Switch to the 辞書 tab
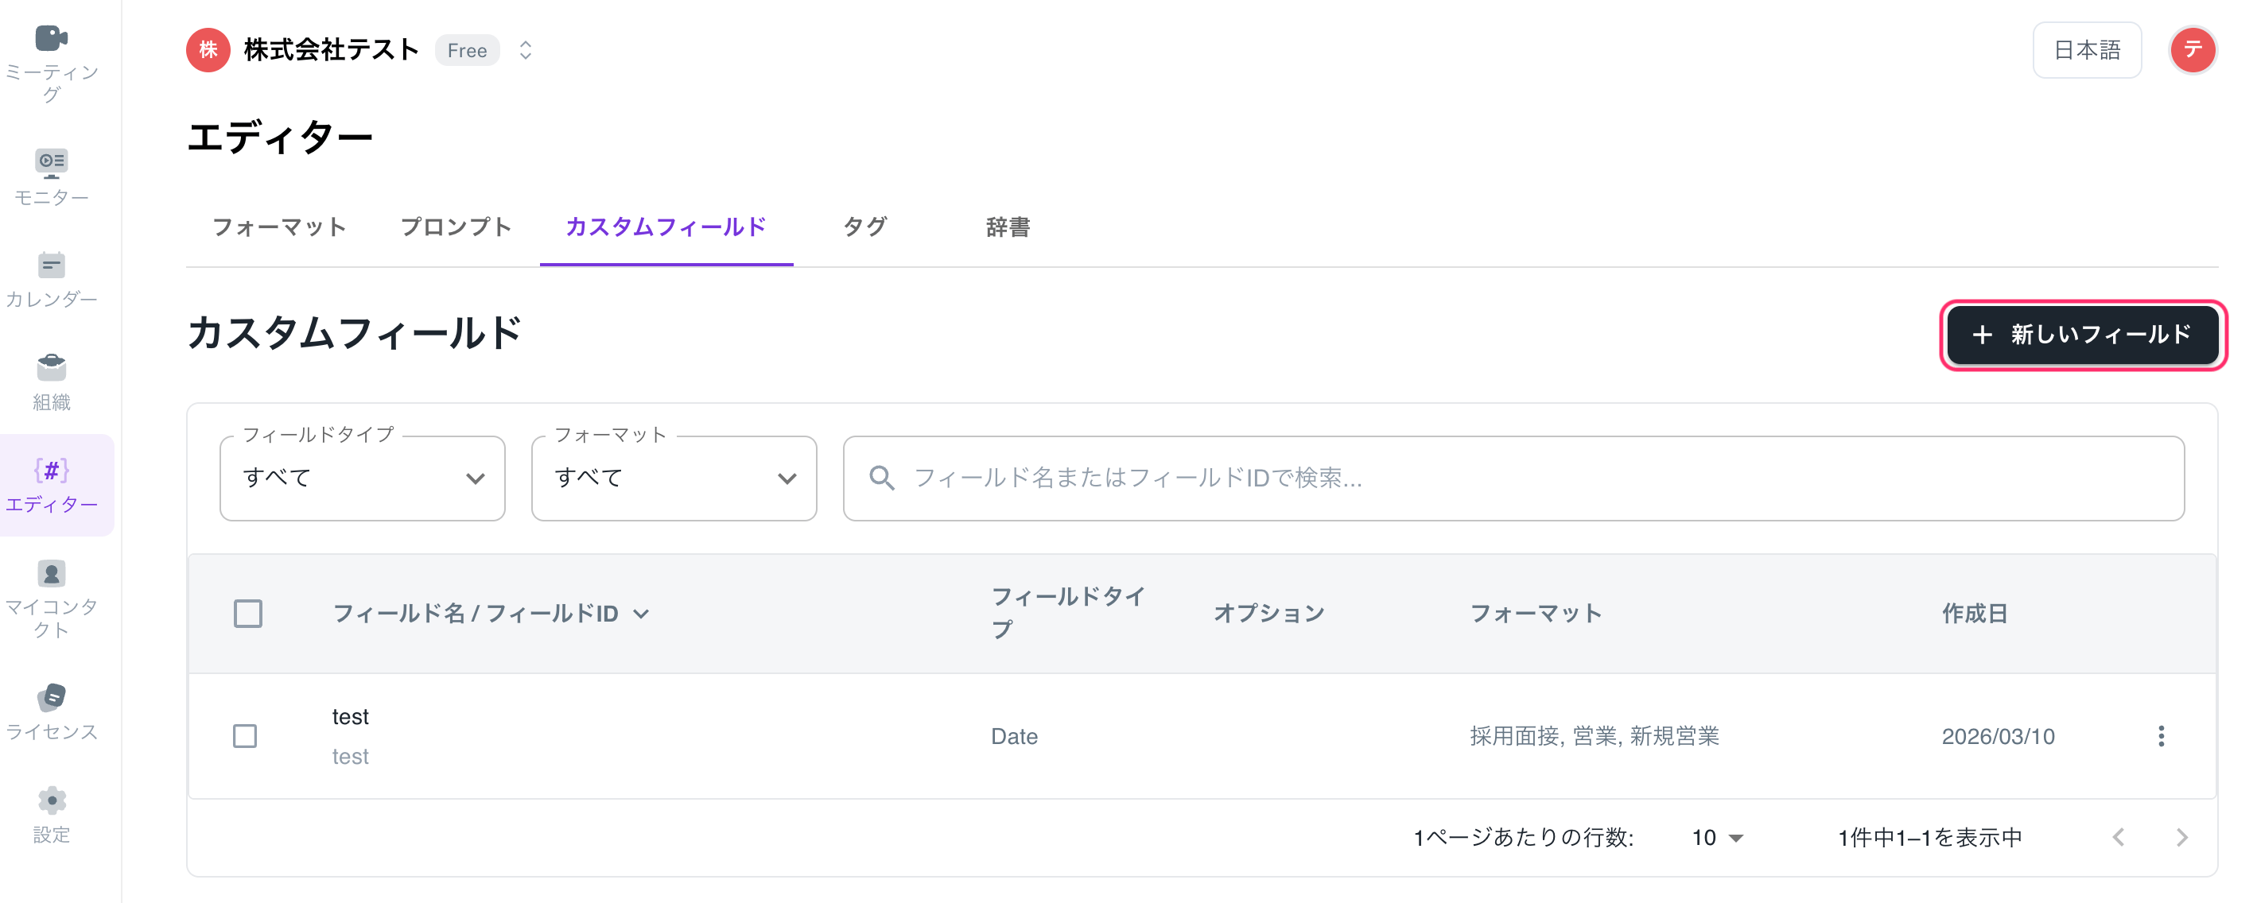Screen dimensions: 2257x903 click(1008, 227)
